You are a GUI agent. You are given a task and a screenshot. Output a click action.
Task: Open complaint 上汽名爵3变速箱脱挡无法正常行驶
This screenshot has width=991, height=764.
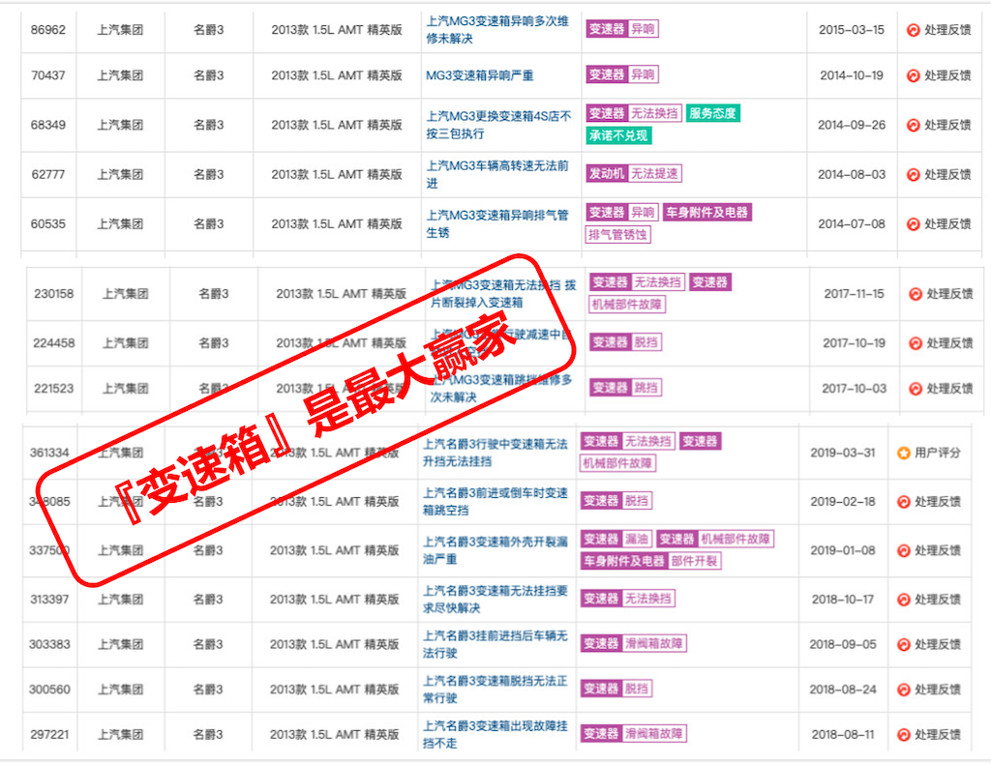click(x=495, y=690)
